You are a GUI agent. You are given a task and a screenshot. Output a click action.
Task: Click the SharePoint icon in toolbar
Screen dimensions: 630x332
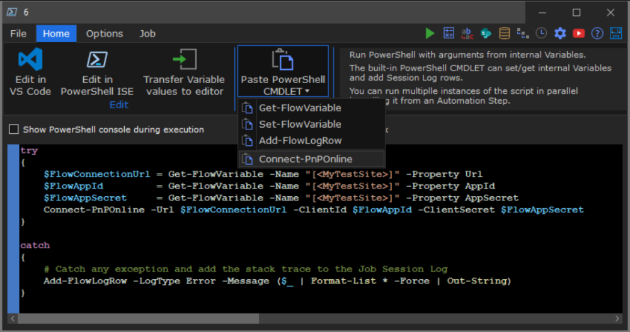(x=486, y=33)
